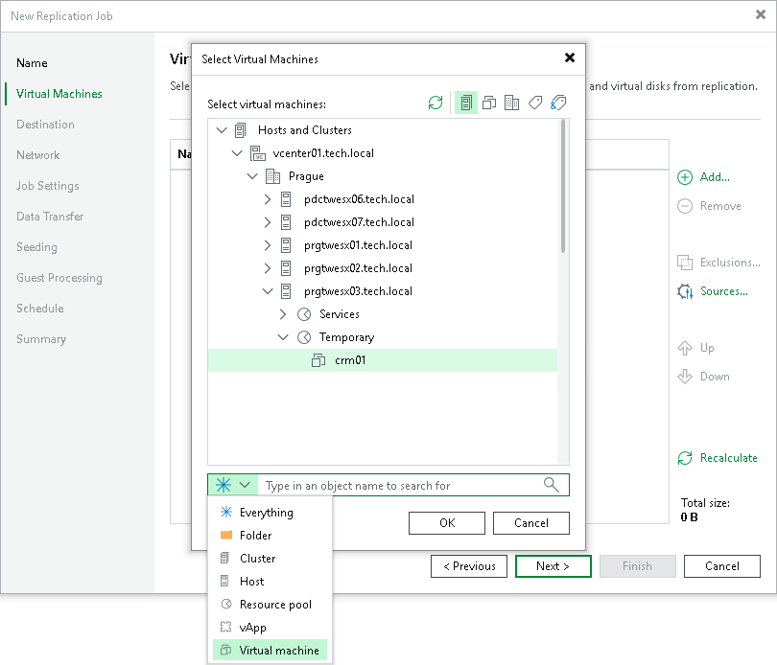Go to the Schedule wizard step
This screenshot has height=665, width=777.
coord(39,309)
